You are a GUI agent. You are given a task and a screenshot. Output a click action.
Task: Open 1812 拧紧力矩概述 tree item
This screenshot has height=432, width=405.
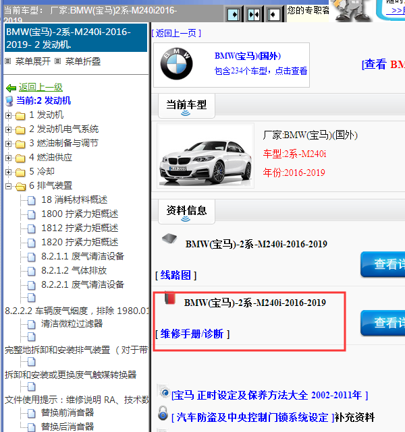[80, 228]
